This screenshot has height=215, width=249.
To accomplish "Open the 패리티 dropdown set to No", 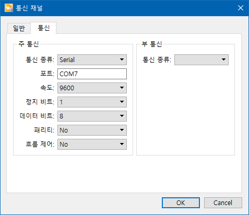I will [92, 130].
